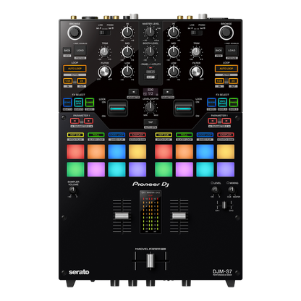Flip the right channel effect lever
The image size is (301, 301).
pyautogui.click(x=184, y=109)
